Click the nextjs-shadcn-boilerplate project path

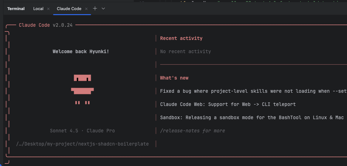[82, 144]
